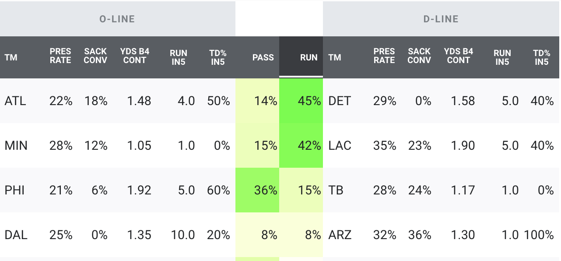
Task: Open the DET defensive team entry
Action: pos(340,101)
